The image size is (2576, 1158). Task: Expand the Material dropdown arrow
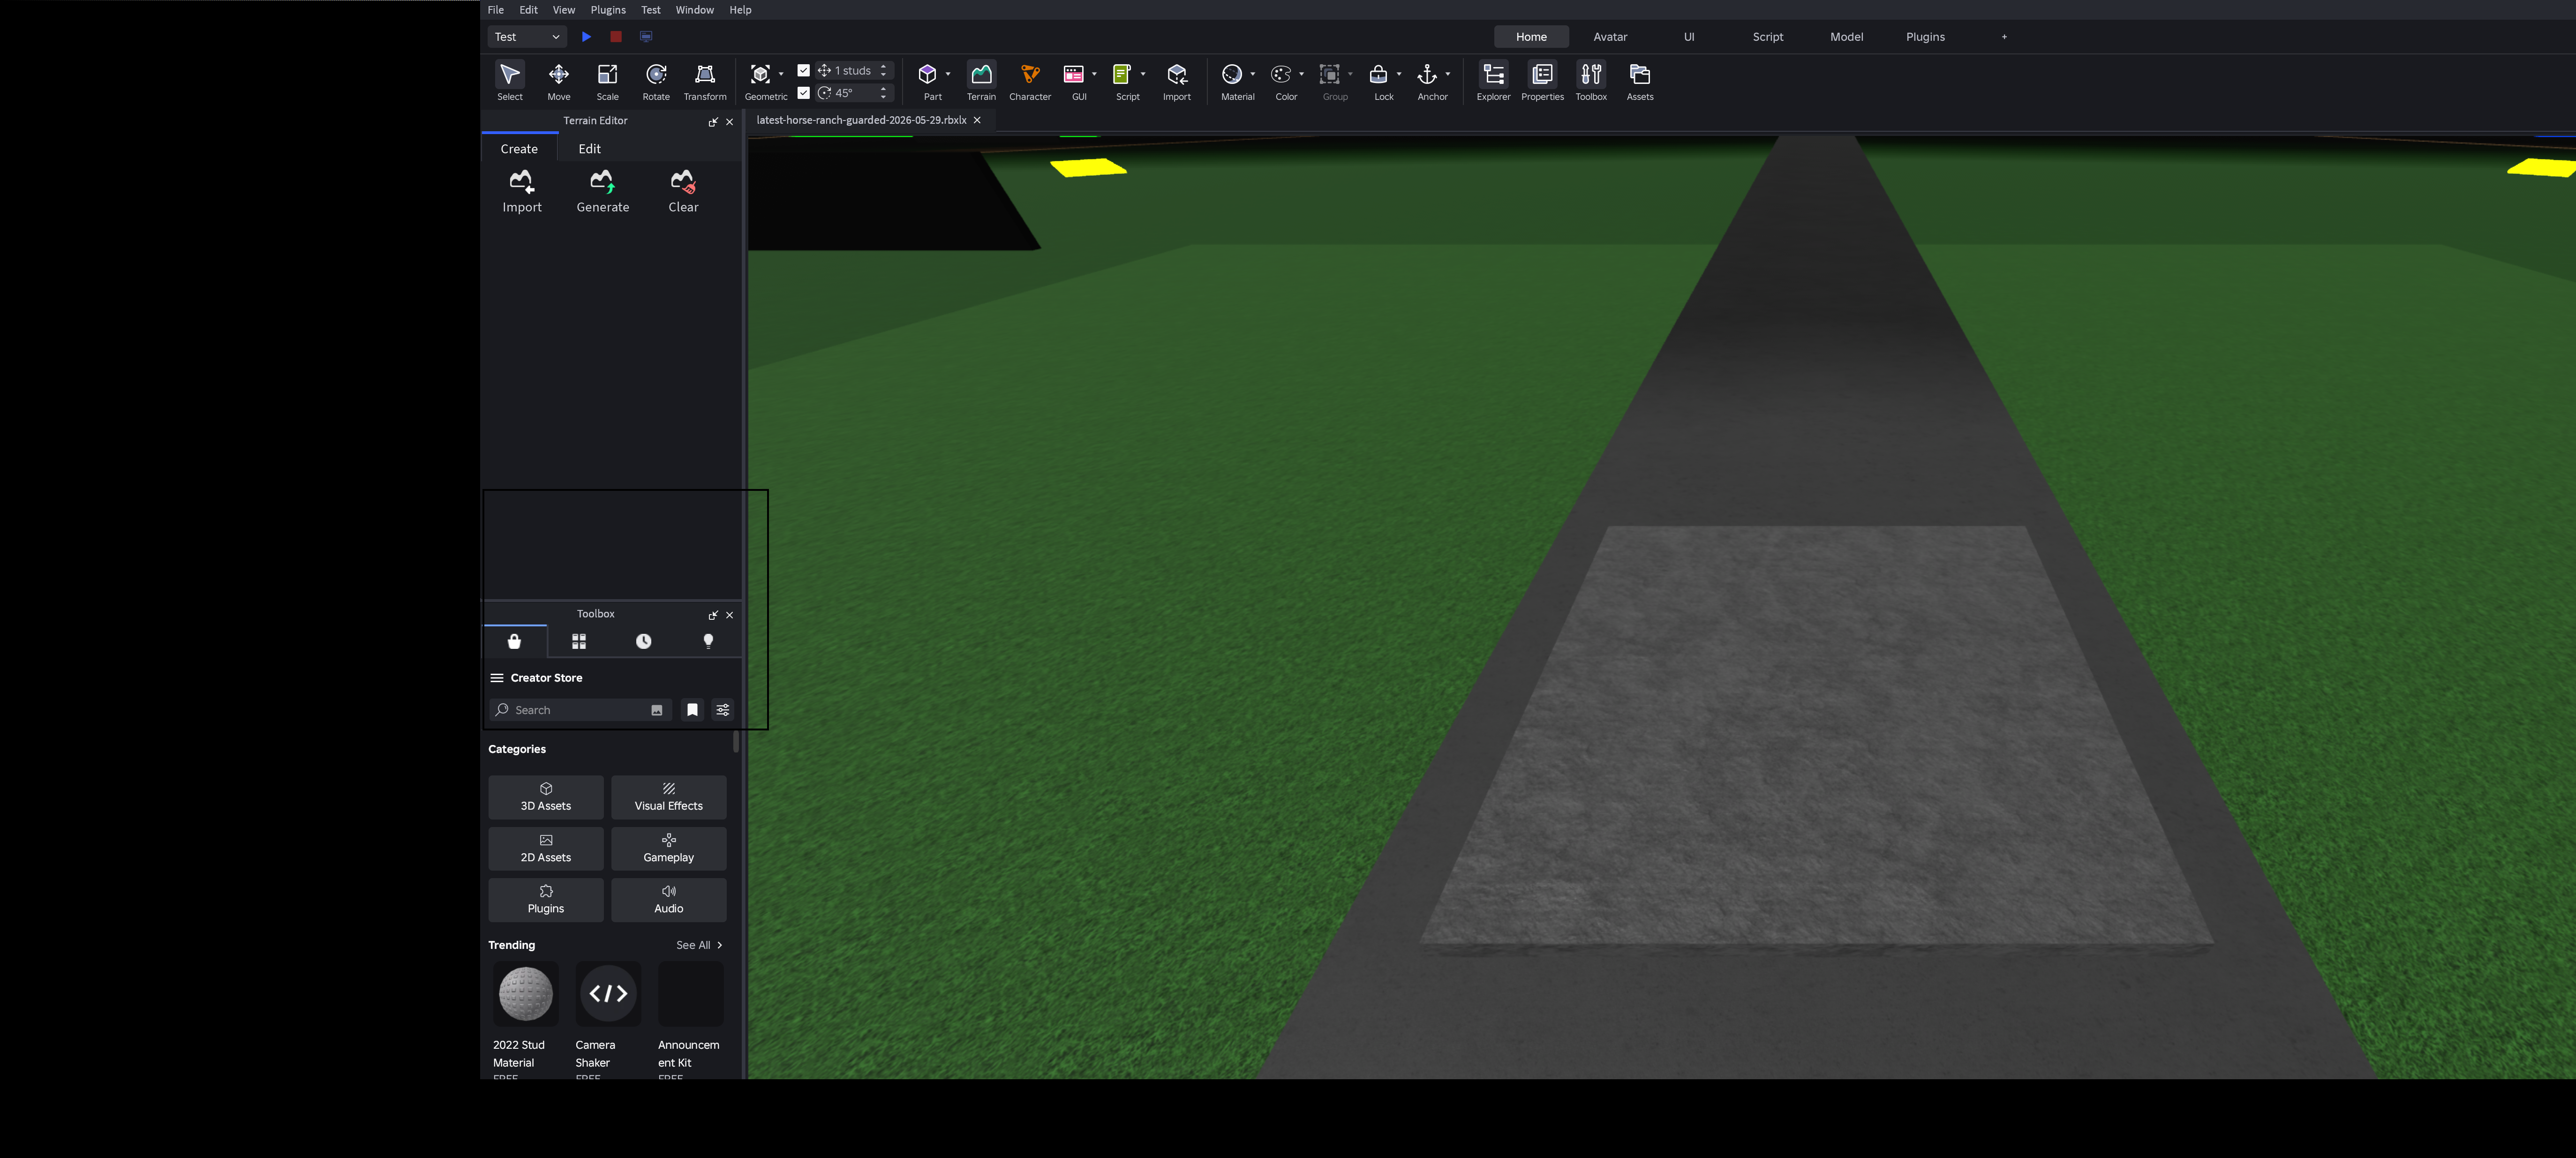tap(1252, 74)
